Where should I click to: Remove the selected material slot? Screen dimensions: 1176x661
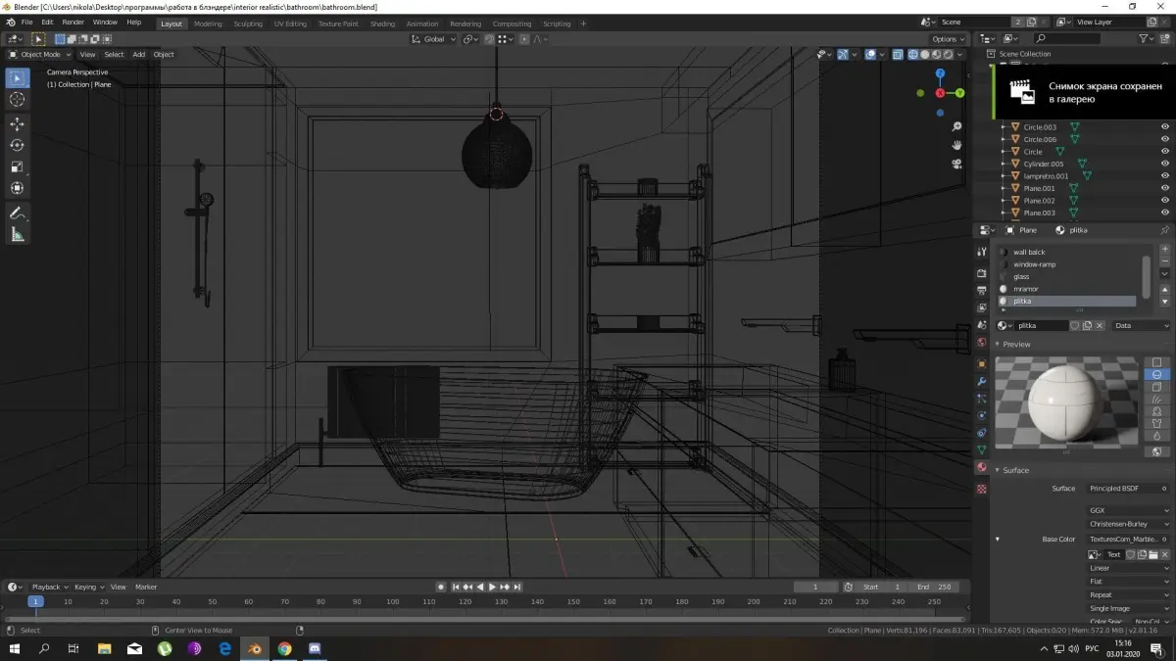click(x=1164, y=261)
